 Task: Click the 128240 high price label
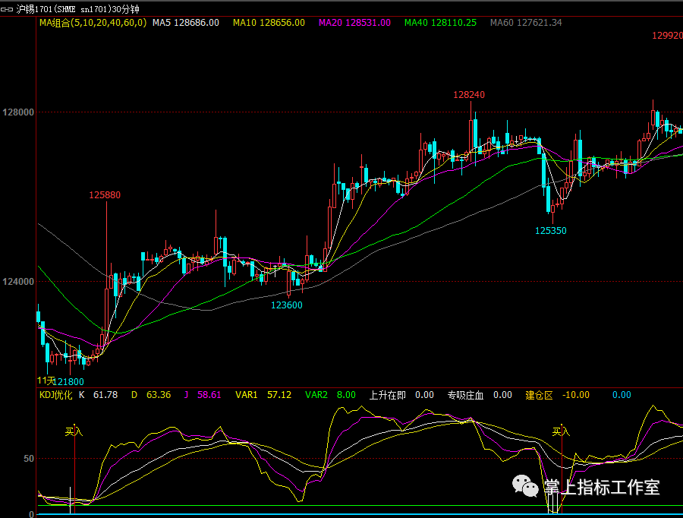click(469, 95)
